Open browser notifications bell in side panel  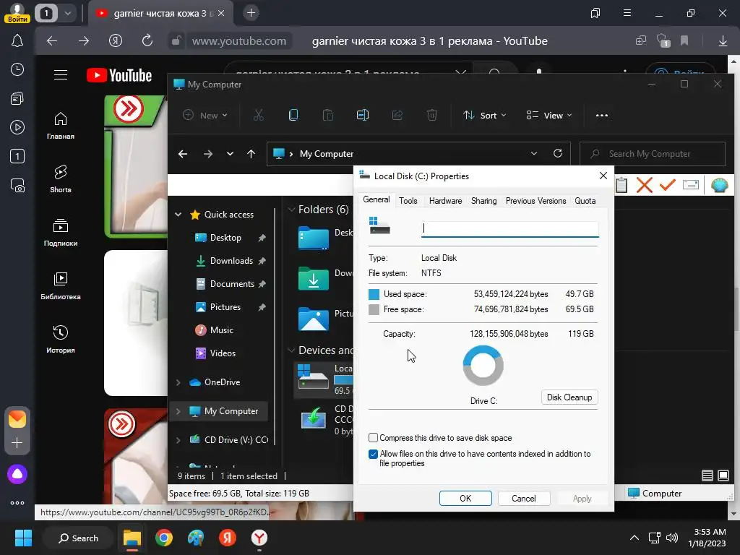click(17, 41)
